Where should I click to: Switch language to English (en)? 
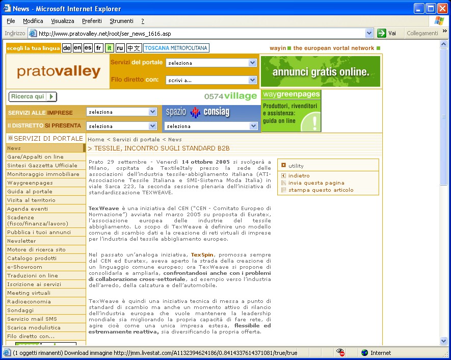point(77,48)
